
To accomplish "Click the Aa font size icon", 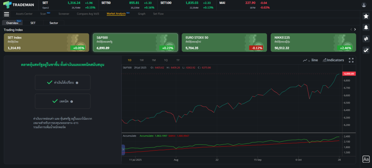I will pyautogui.click(x=366, y=159).
